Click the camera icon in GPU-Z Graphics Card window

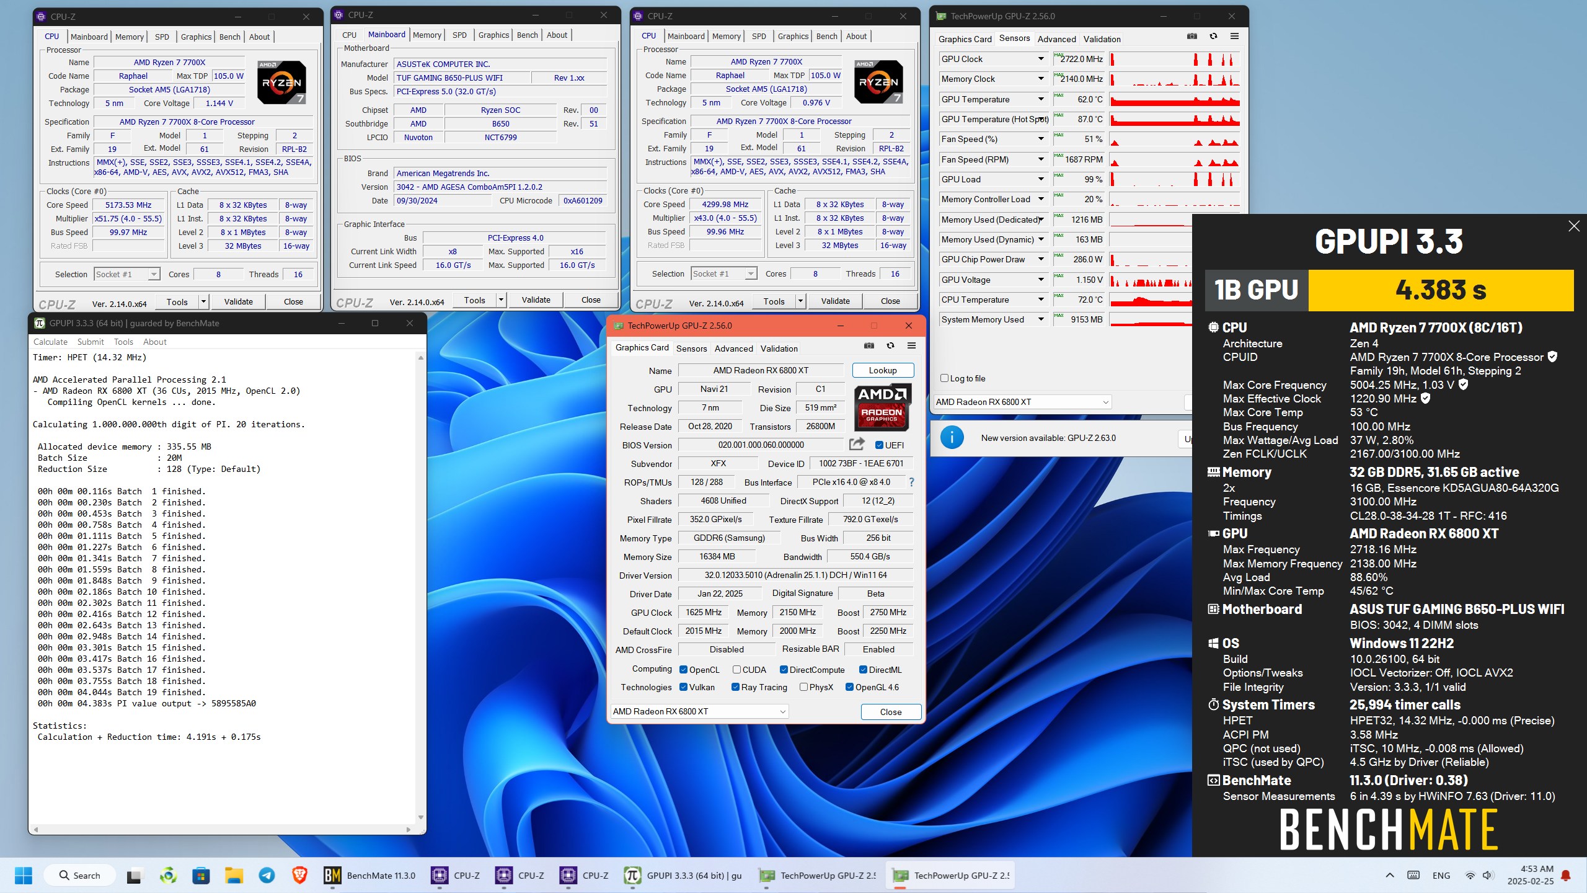pyautogui.click(x=869, y=345)
